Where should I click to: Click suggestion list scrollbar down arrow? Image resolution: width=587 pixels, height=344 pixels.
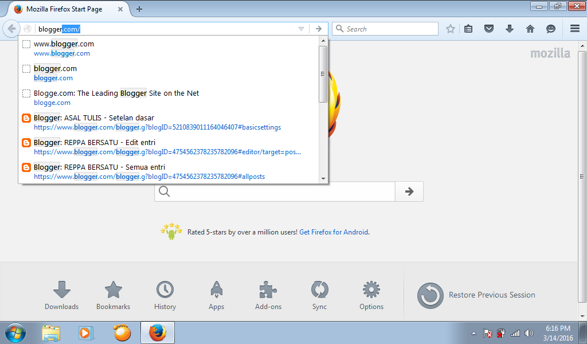click(323, 178)
